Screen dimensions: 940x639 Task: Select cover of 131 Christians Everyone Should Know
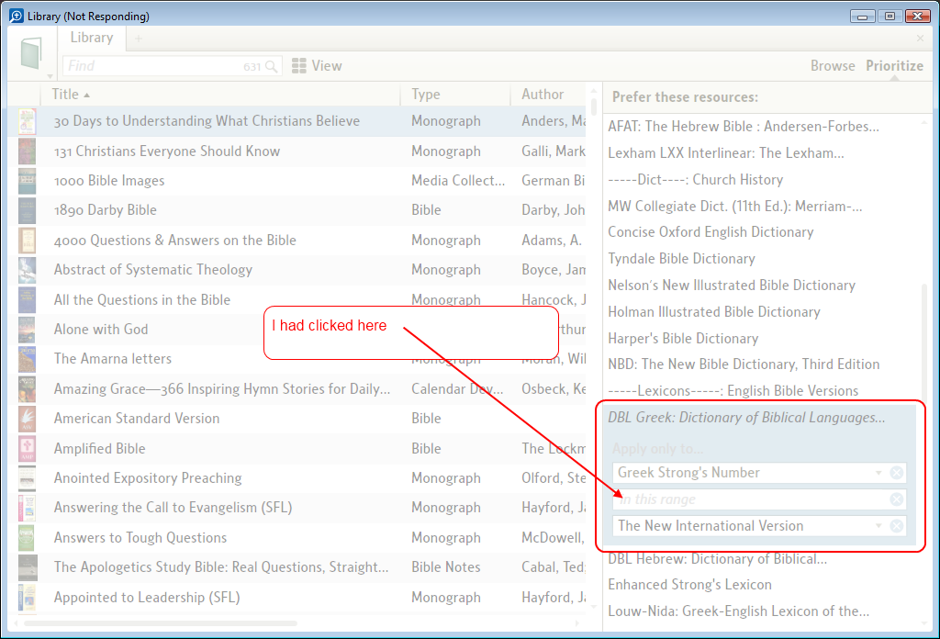coord(27,151)
